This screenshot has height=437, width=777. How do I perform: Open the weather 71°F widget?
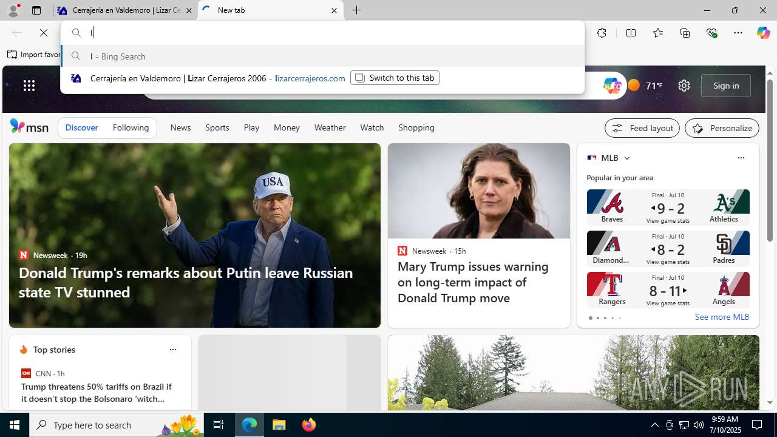click(x=645, y=86)
